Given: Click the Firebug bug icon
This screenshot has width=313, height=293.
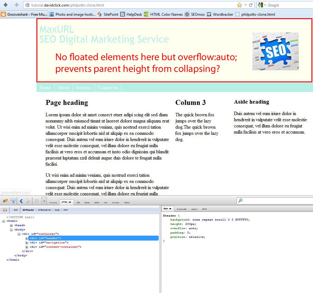Looking at the screenshot, I should [5, 201].
